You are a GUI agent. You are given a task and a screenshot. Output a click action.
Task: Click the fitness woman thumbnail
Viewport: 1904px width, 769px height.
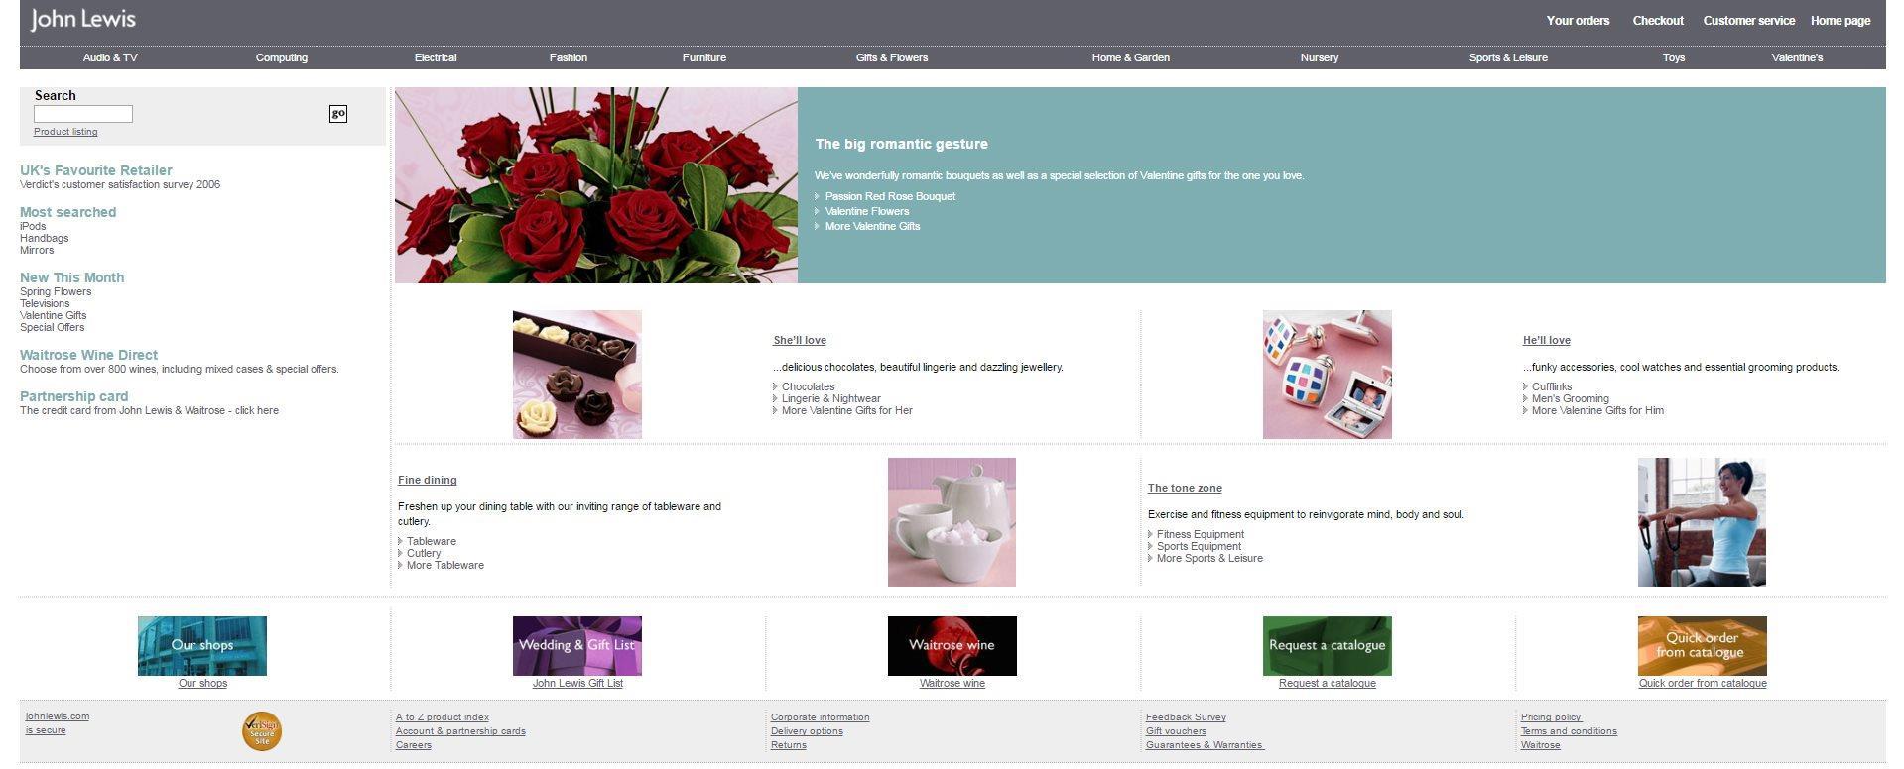[x=1702, y=522]
